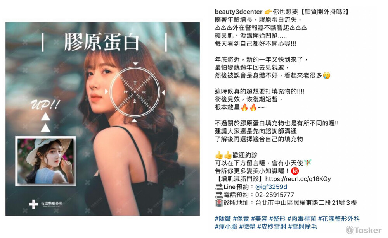Open the reurl.cc/q16KGy link

tap(298, 179)
